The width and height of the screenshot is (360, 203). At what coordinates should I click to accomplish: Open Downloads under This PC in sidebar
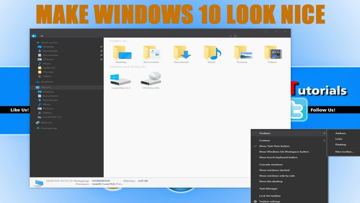(x=50, y=100)
